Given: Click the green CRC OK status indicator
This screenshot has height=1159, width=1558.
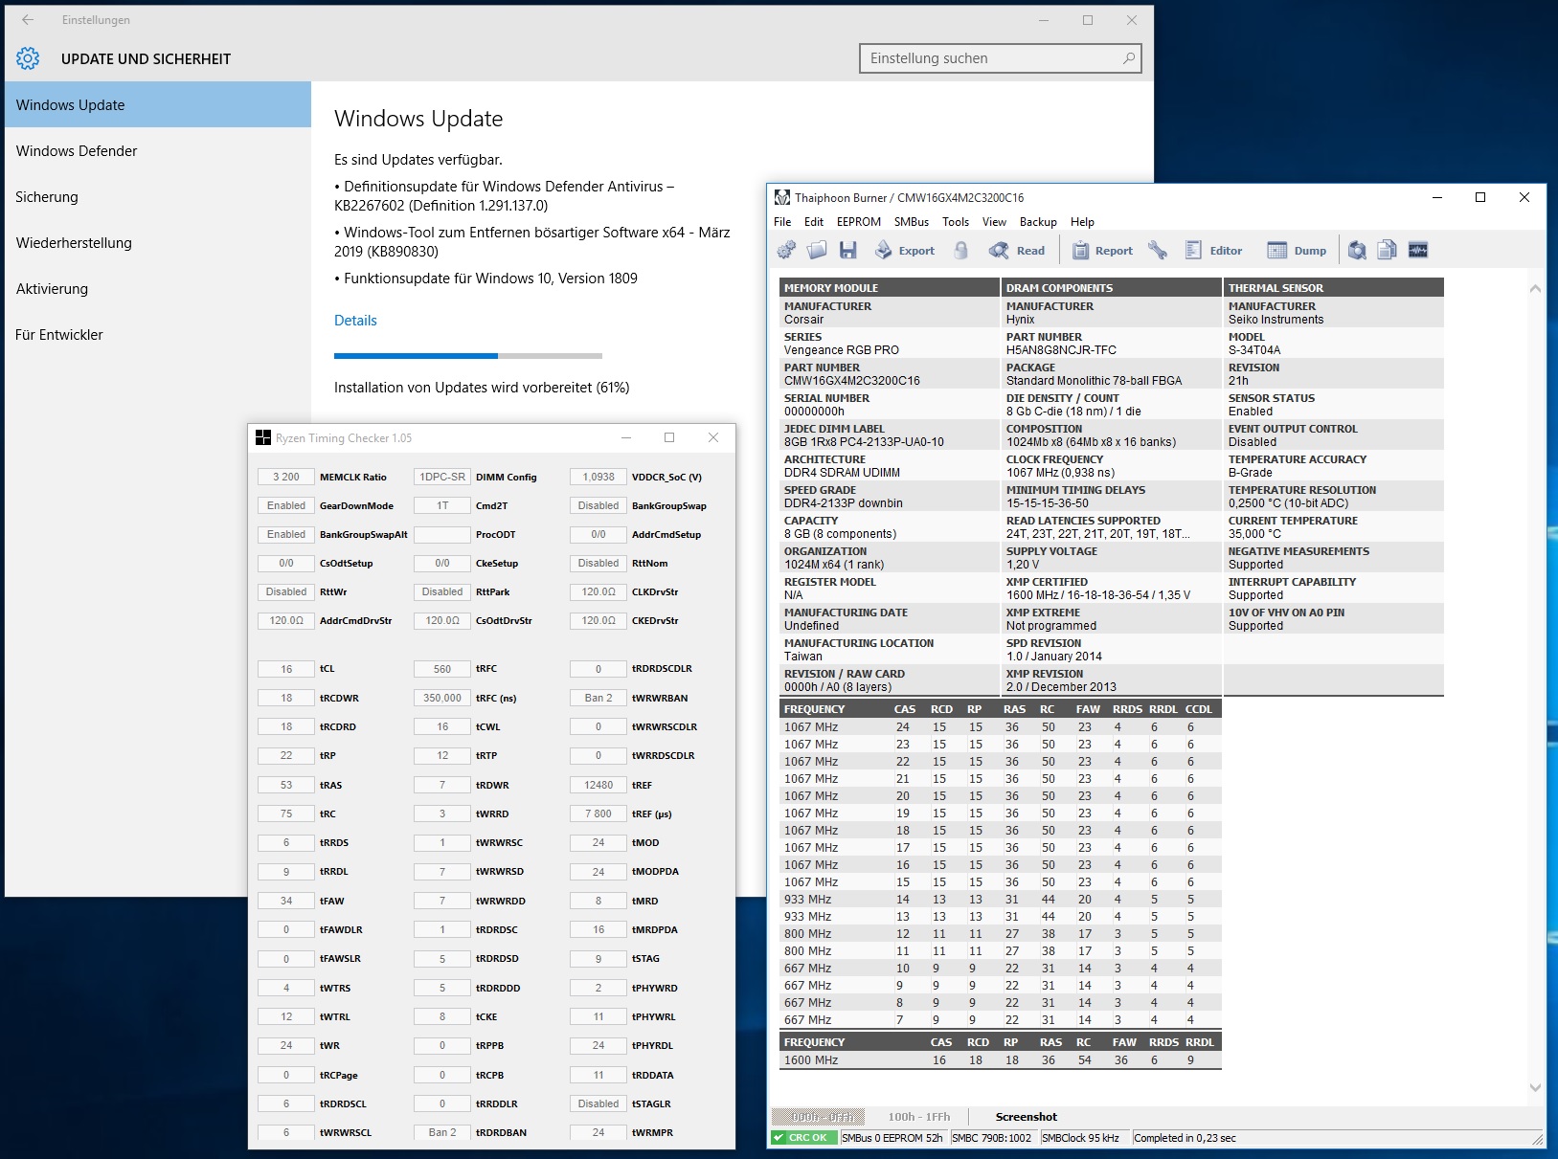Looking at the screenshot, I should click(804, 1138).
